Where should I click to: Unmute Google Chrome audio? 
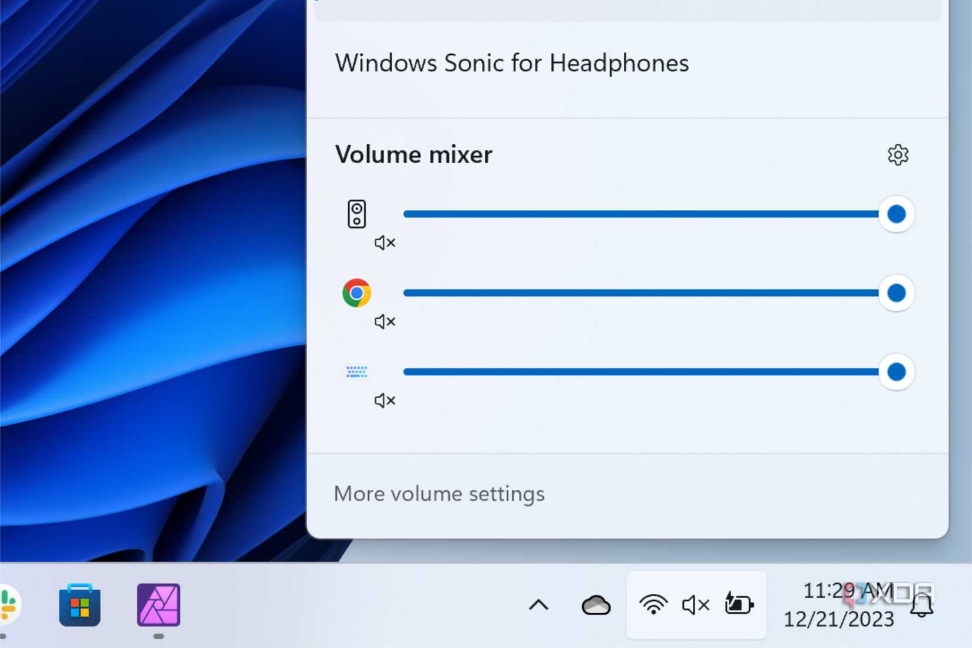click(385, 322)
